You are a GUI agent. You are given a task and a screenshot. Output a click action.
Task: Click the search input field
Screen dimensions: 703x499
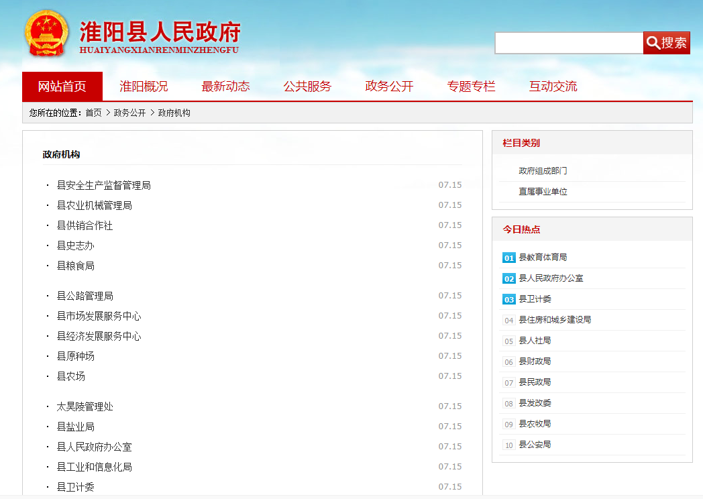pos(569,43)
